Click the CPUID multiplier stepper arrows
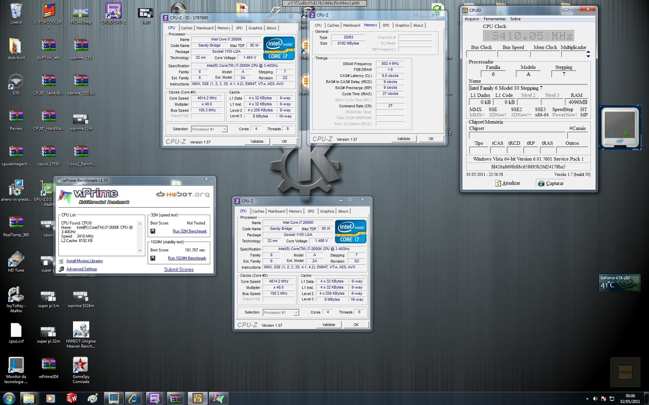This screenshot has height=405, width=649. [x=588, y=54]
